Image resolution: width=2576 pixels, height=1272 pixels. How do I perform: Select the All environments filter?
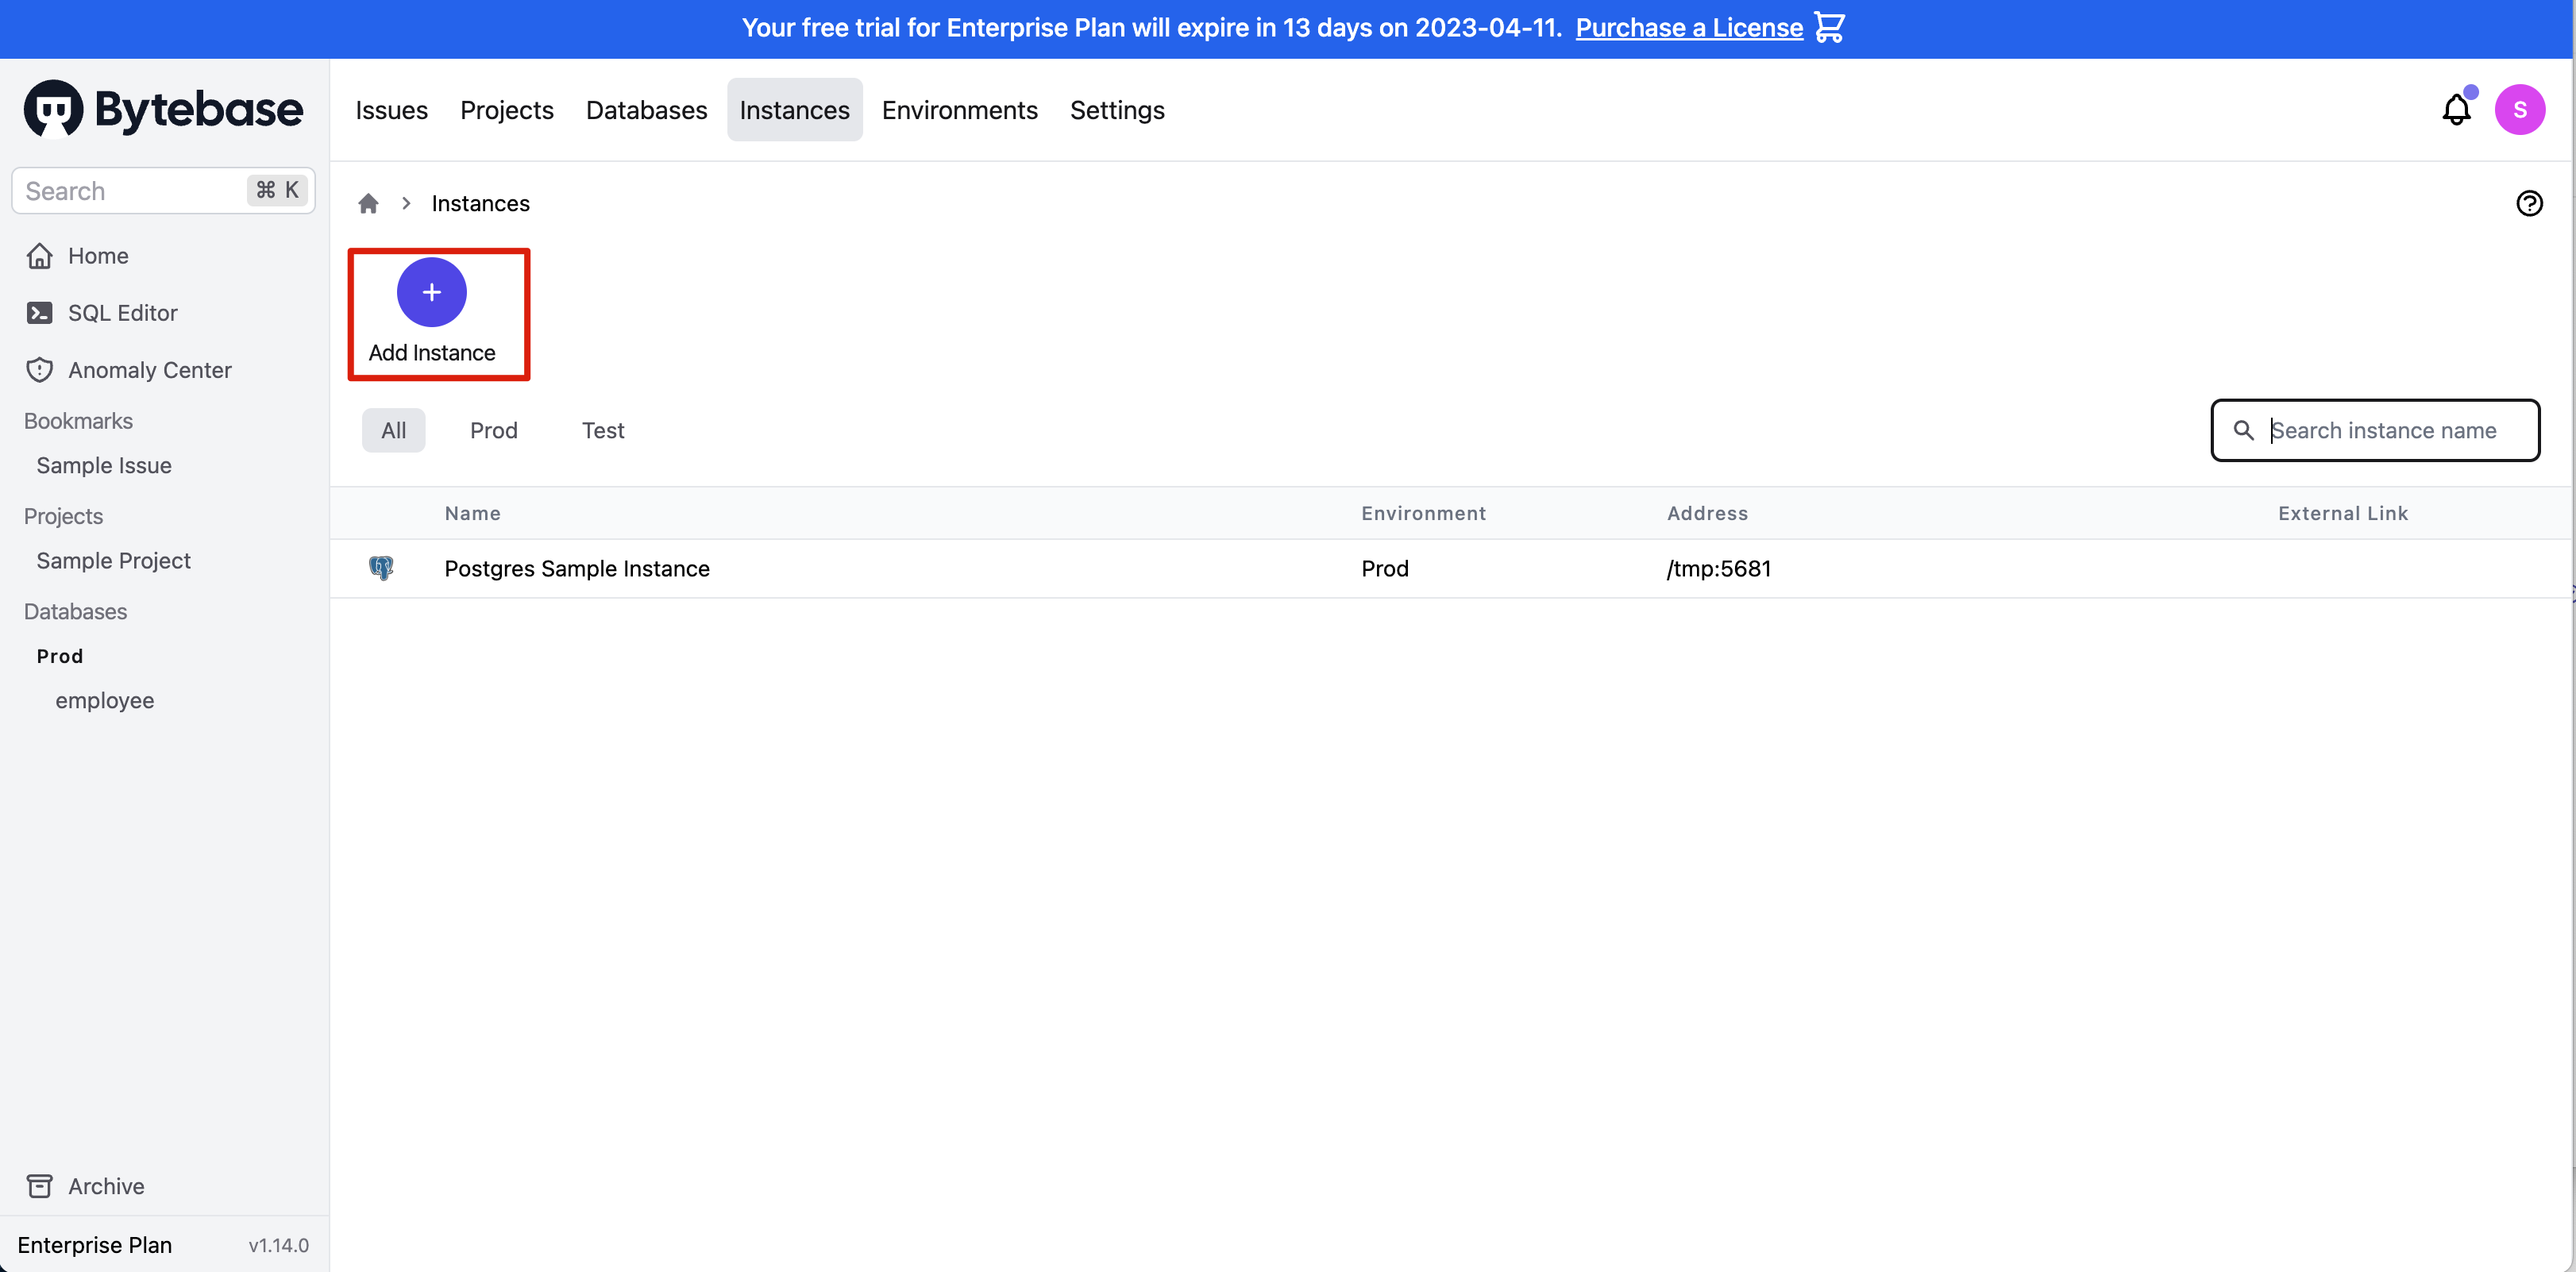tap(393, 430)
